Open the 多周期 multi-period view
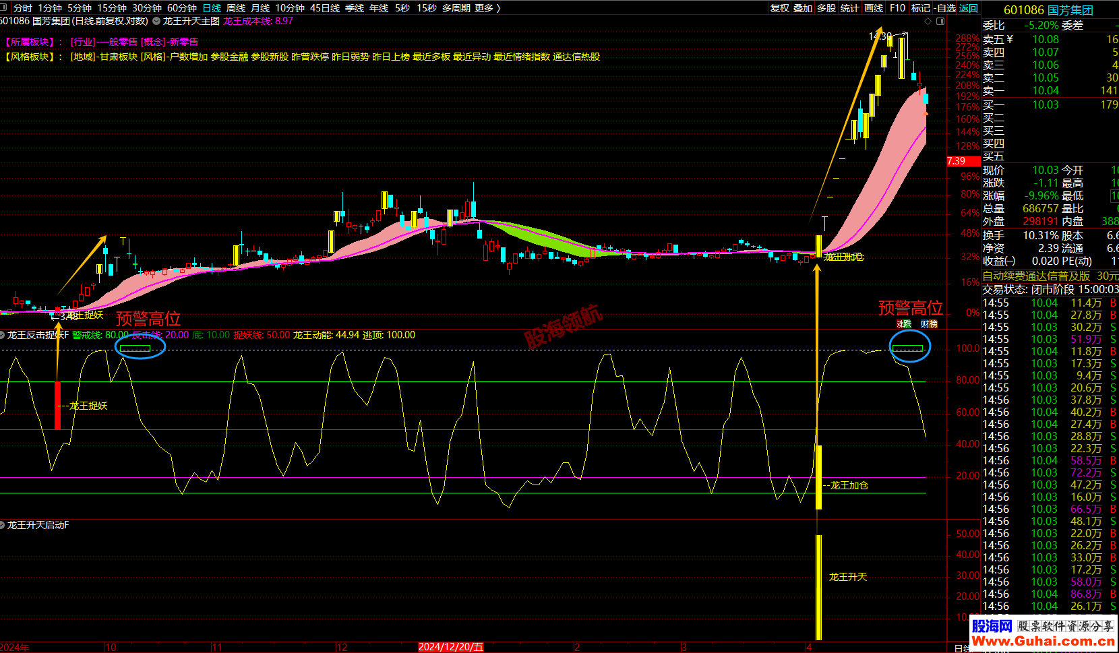The image size is (1119, 653). pos(456,8)
